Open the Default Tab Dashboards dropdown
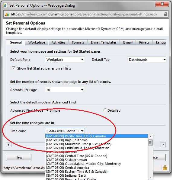The image size is (173, 180). click(x=147, y=60)
